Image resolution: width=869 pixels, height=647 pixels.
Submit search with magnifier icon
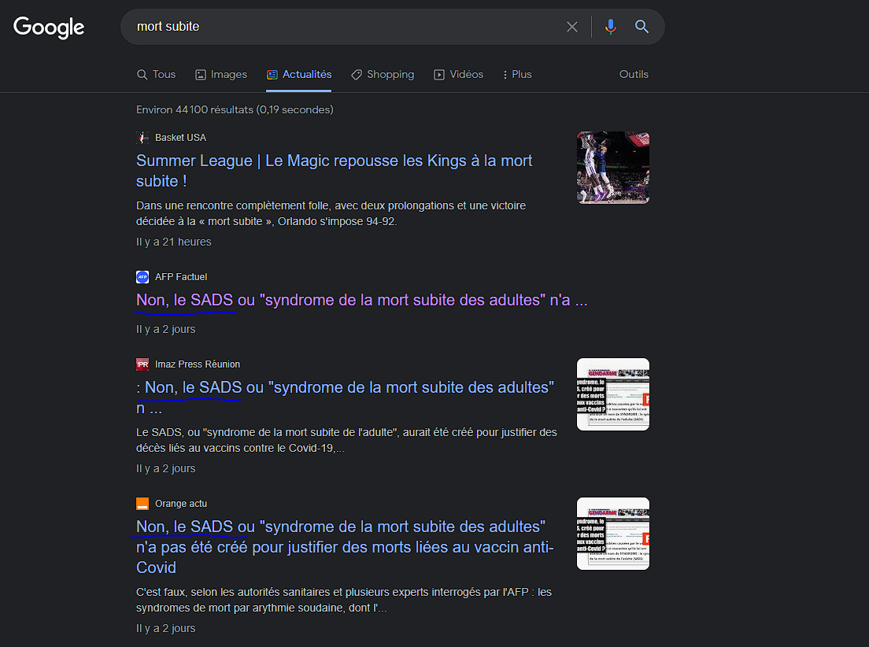642,26
